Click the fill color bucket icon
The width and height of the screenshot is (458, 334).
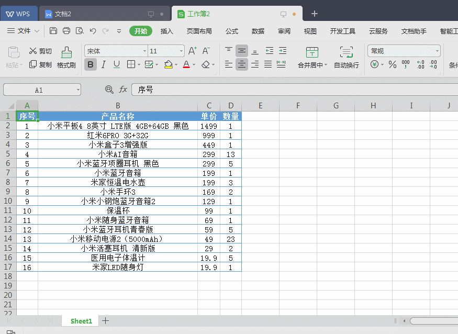click(x=168, y=64)
